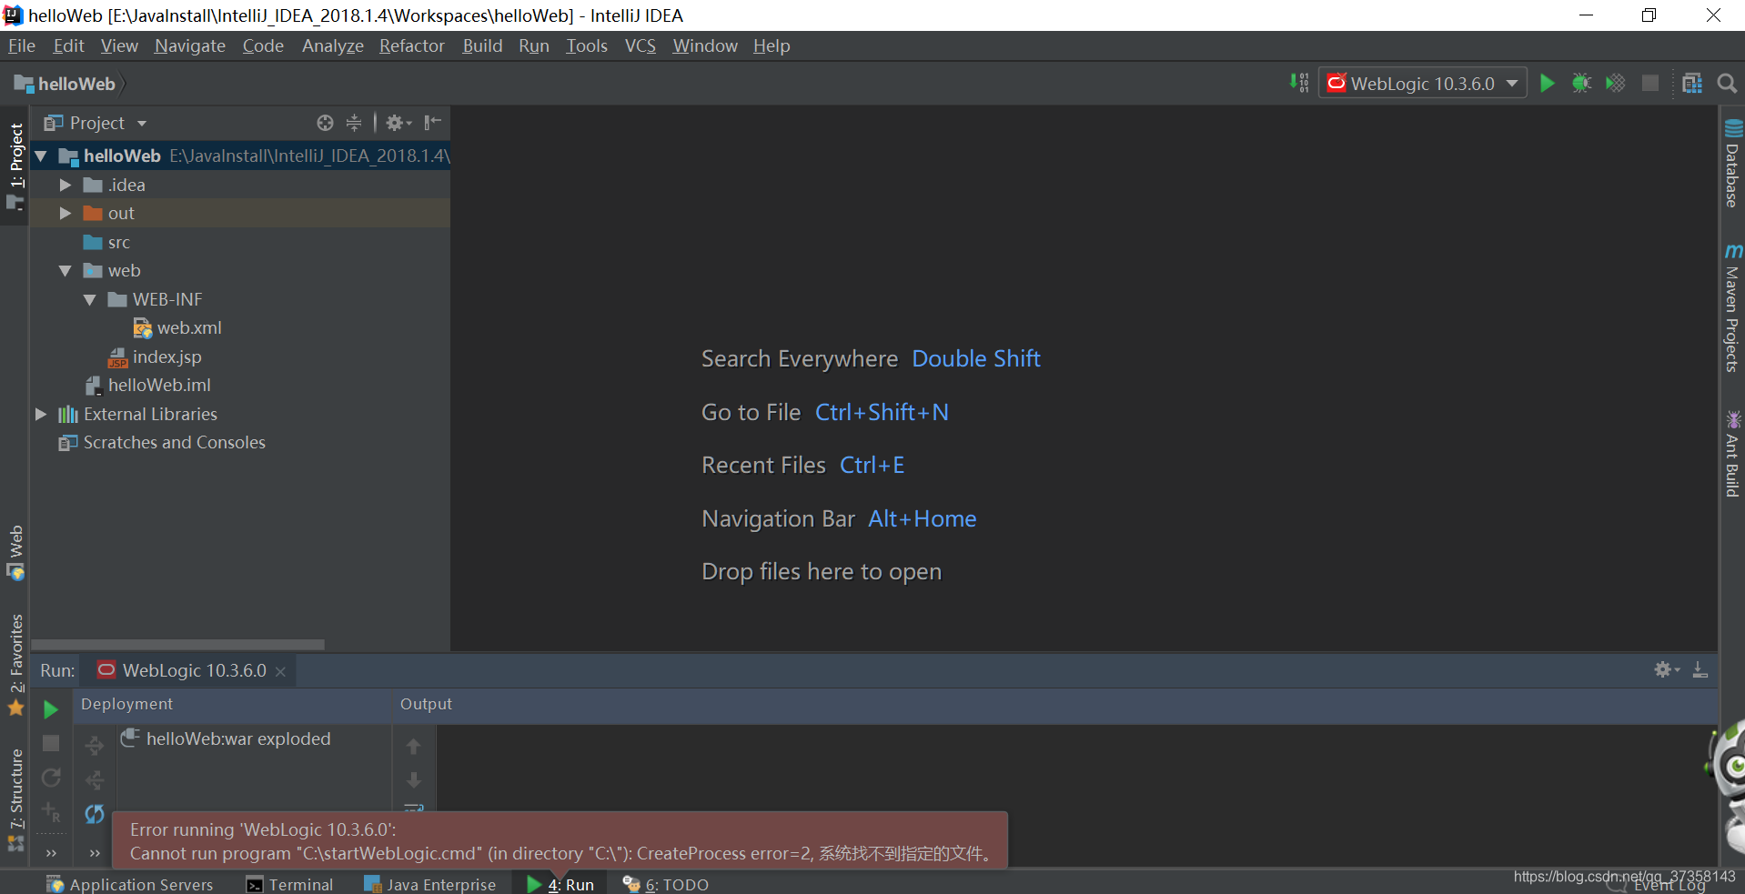The width and height of the screenshot is (1745, 894).
Task: Hide the Run tool window
Action: click(1700, 670)
